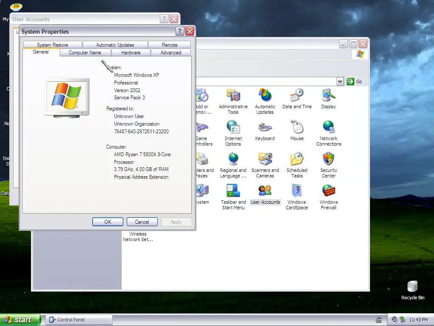
Task: Click the AMD Ryzen 7 5800X text
Action: 142,155
